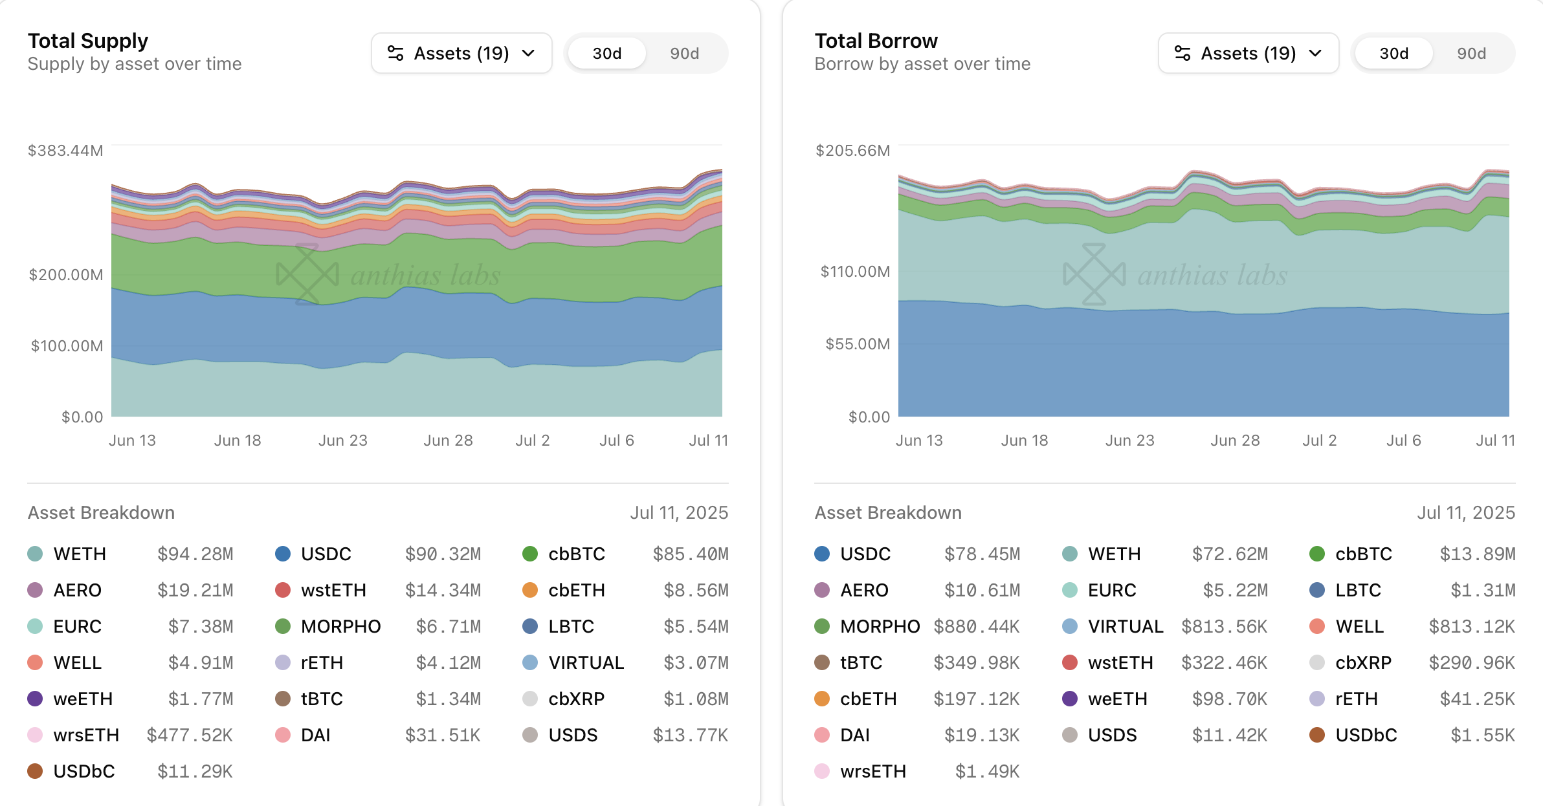Click USDbC color dot in Borrow breakdown
Screen dimensions: 1543x806
tap(1317, 735)
